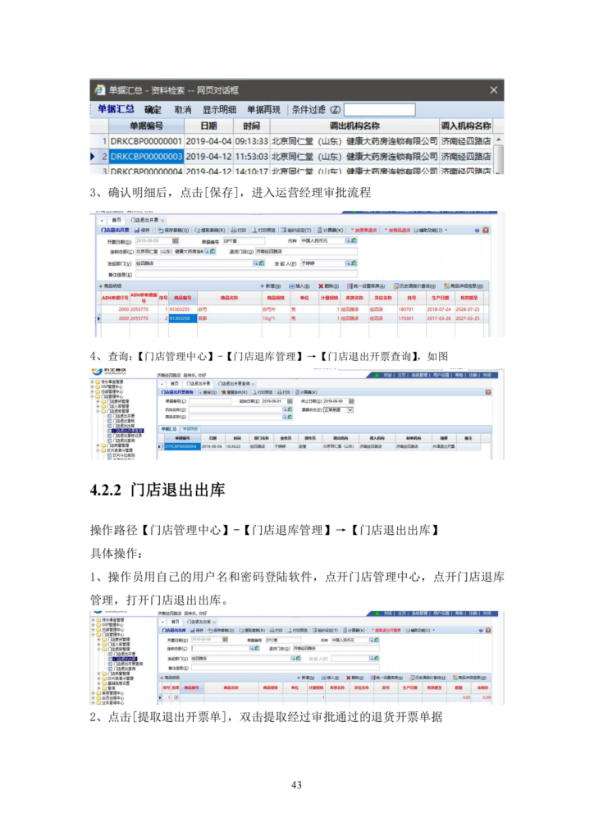This screenshot has height=840, width=594.
Task: Click 查询(Q) in 门店退出开票查询 toolbar
Action: (x=207, y=392)
